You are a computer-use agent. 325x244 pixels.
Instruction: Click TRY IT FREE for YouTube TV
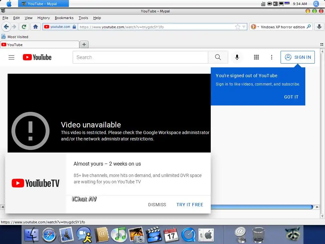click(190, 205)
